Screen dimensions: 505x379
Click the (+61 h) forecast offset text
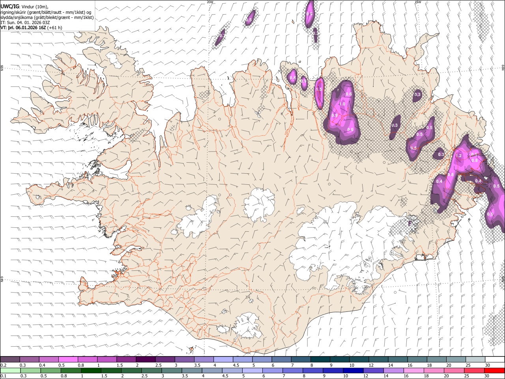tap(54, 28)
